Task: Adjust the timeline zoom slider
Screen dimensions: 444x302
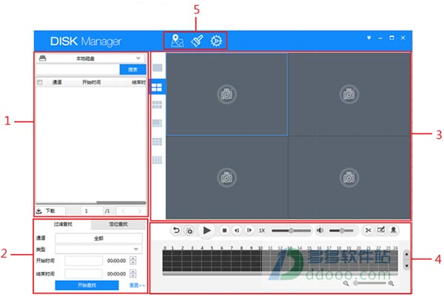Action: pyautogui.click(x=369, y=283)
